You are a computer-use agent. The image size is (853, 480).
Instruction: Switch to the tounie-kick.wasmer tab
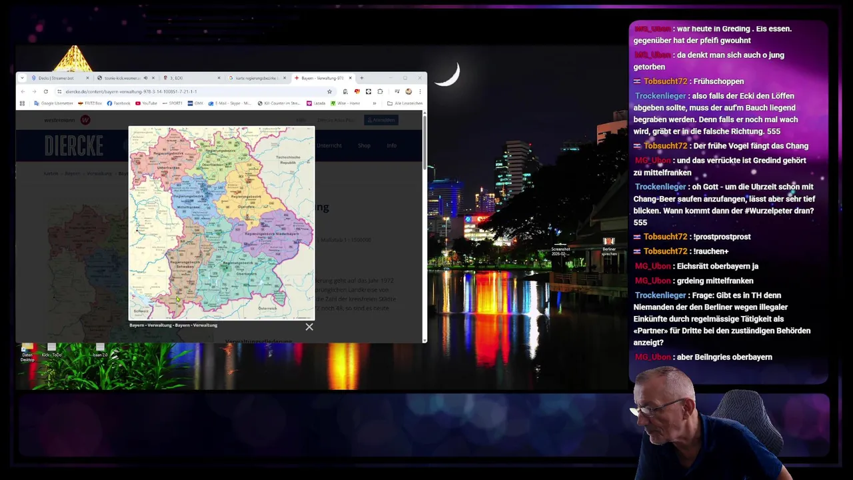click(126, 78)
